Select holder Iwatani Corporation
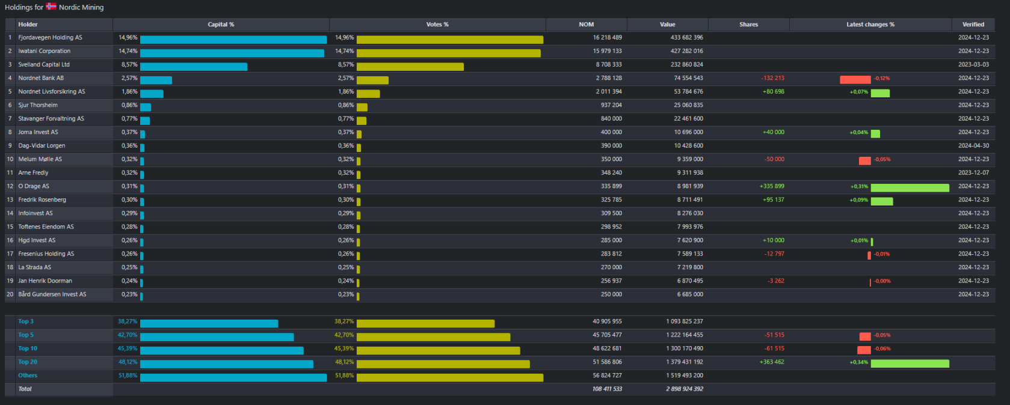This screenshot has height=405, width=1010. (44, 51)
